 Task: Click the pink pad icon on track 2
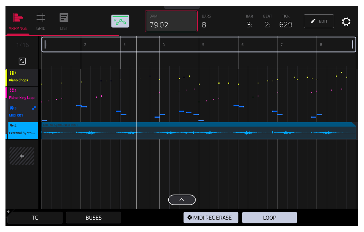tap(12, 90)
